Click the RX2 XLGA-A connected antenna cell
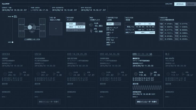 coord(150,33)
